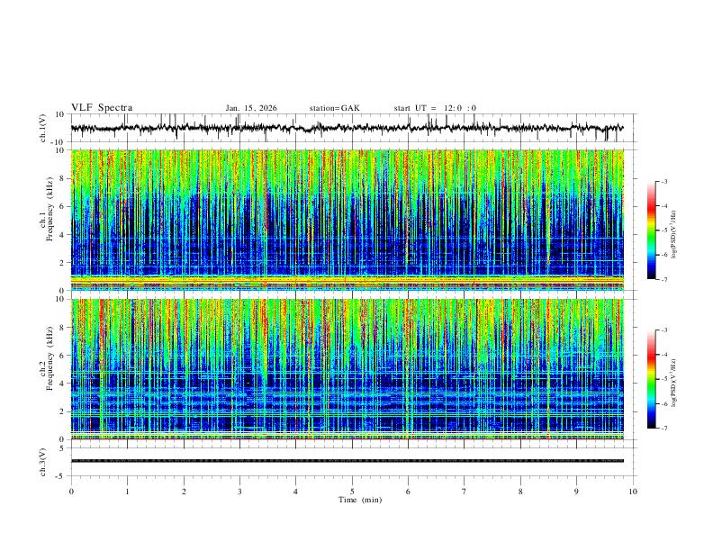The width and height of the screenshot is (713, 551).
Task: Click the '10' tick on time axis
Action: pos(633,492)
